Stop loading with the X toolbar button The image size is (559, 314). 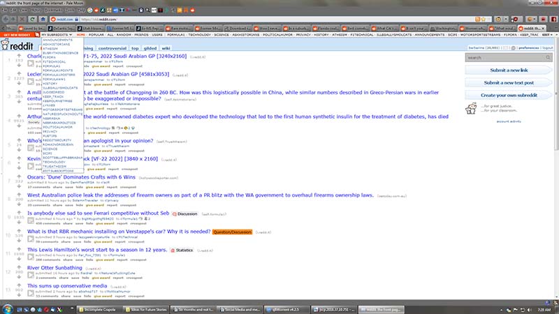[x=22, y=20]
